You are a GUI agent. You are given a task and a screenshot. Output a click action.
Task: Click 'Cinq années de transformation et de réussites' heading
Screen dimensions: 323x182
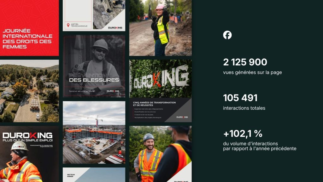(154, 104)
